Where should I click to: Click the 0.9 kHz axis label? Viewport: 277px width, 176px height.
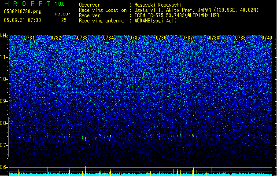(4, 101)
